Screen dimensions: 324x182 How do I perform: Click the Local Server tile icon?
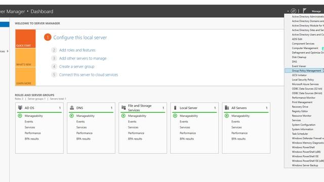pos(175,108)
